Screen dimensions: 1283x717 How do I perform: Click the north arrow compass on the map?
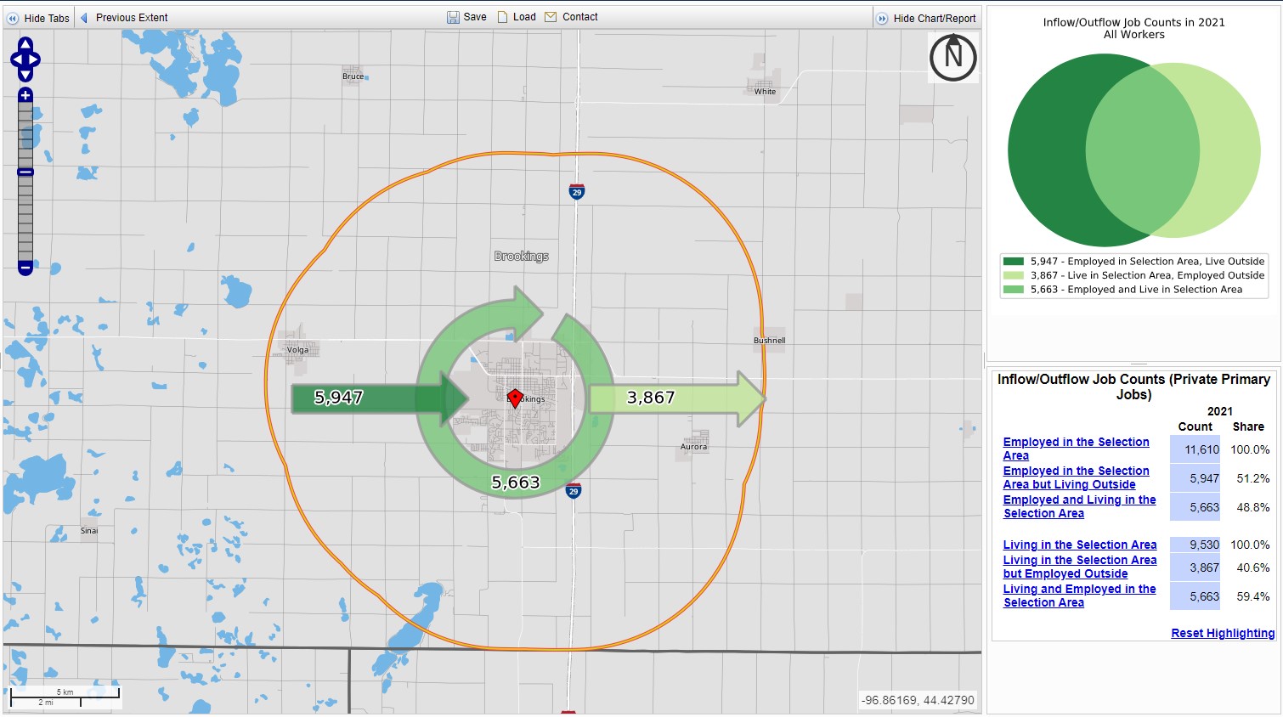click(x=953, y=57)
